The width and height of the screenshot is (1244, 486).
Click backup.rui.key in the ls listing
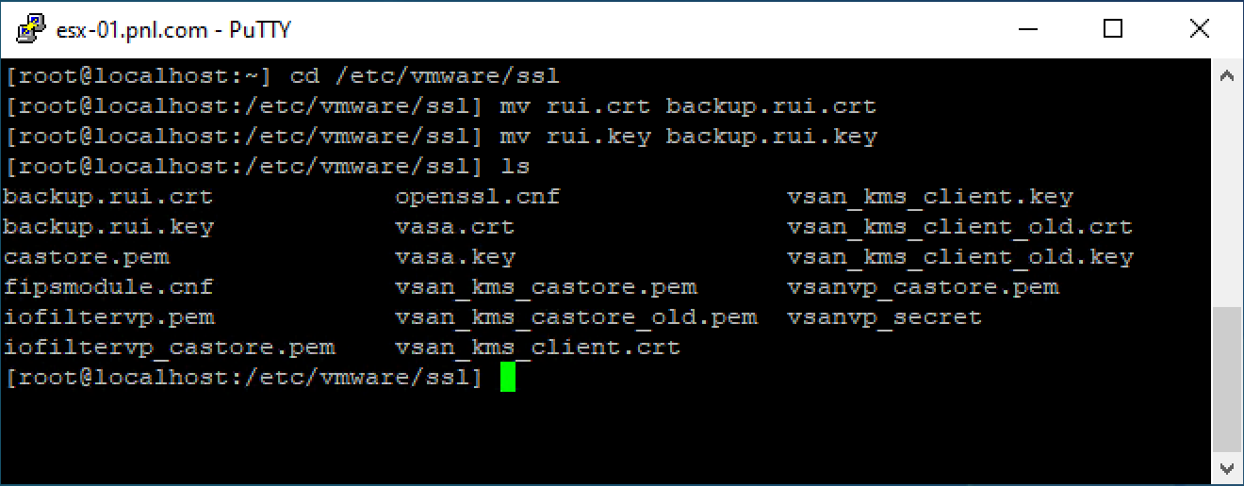pyautogui.click(x=108, y=227)
